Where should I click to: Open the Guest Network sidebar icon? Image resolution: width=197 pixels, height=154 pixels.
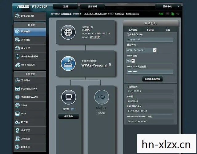[17, 40]
